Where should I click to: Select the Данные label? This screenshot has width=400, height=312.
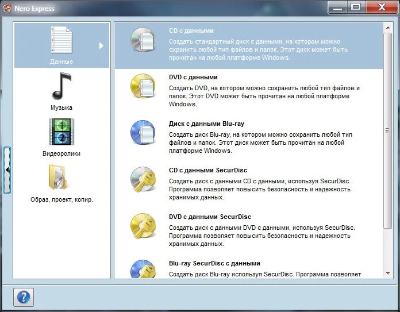[61, 61]
